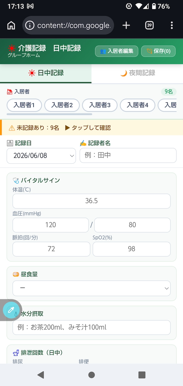This screenshot has height=386, width=183.
Task: Focus the systolic blood pressure field 120
Action: (51, 225)
